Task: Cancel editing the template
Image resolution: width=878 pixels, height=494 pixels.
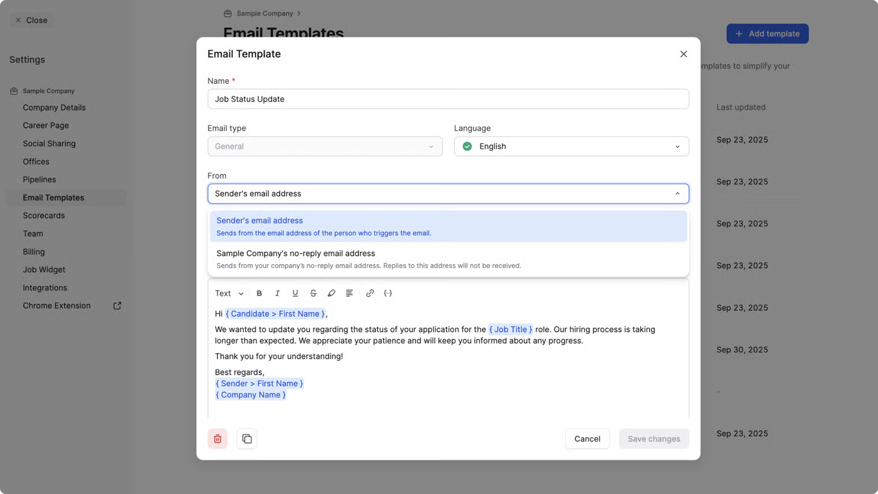Action: (x=587, y=439)
